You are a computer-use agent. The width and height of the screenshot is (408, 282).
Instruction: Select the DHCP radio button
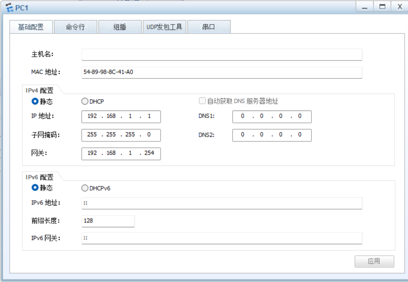point(85,101)
